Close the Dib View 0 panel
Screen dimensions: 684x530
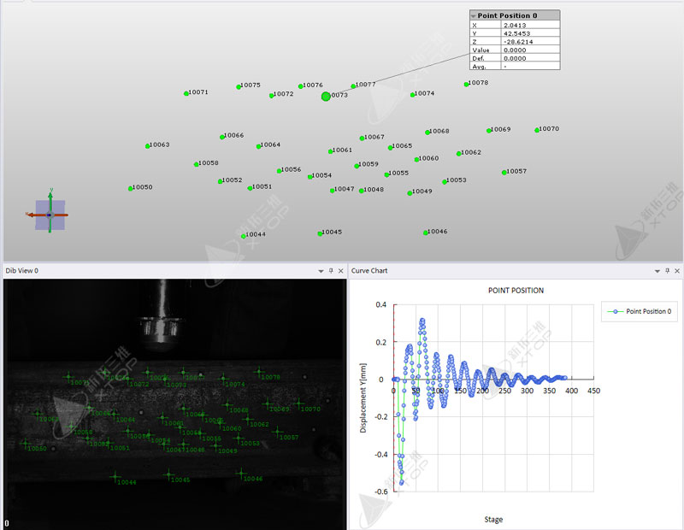click(340, 271)
